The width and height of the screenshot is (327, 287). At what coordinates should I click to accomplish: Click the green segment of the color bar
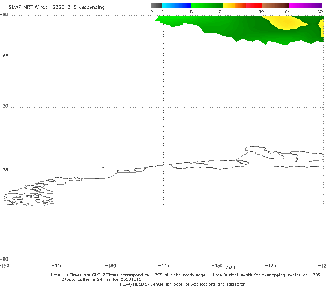[x=207, y=5]
